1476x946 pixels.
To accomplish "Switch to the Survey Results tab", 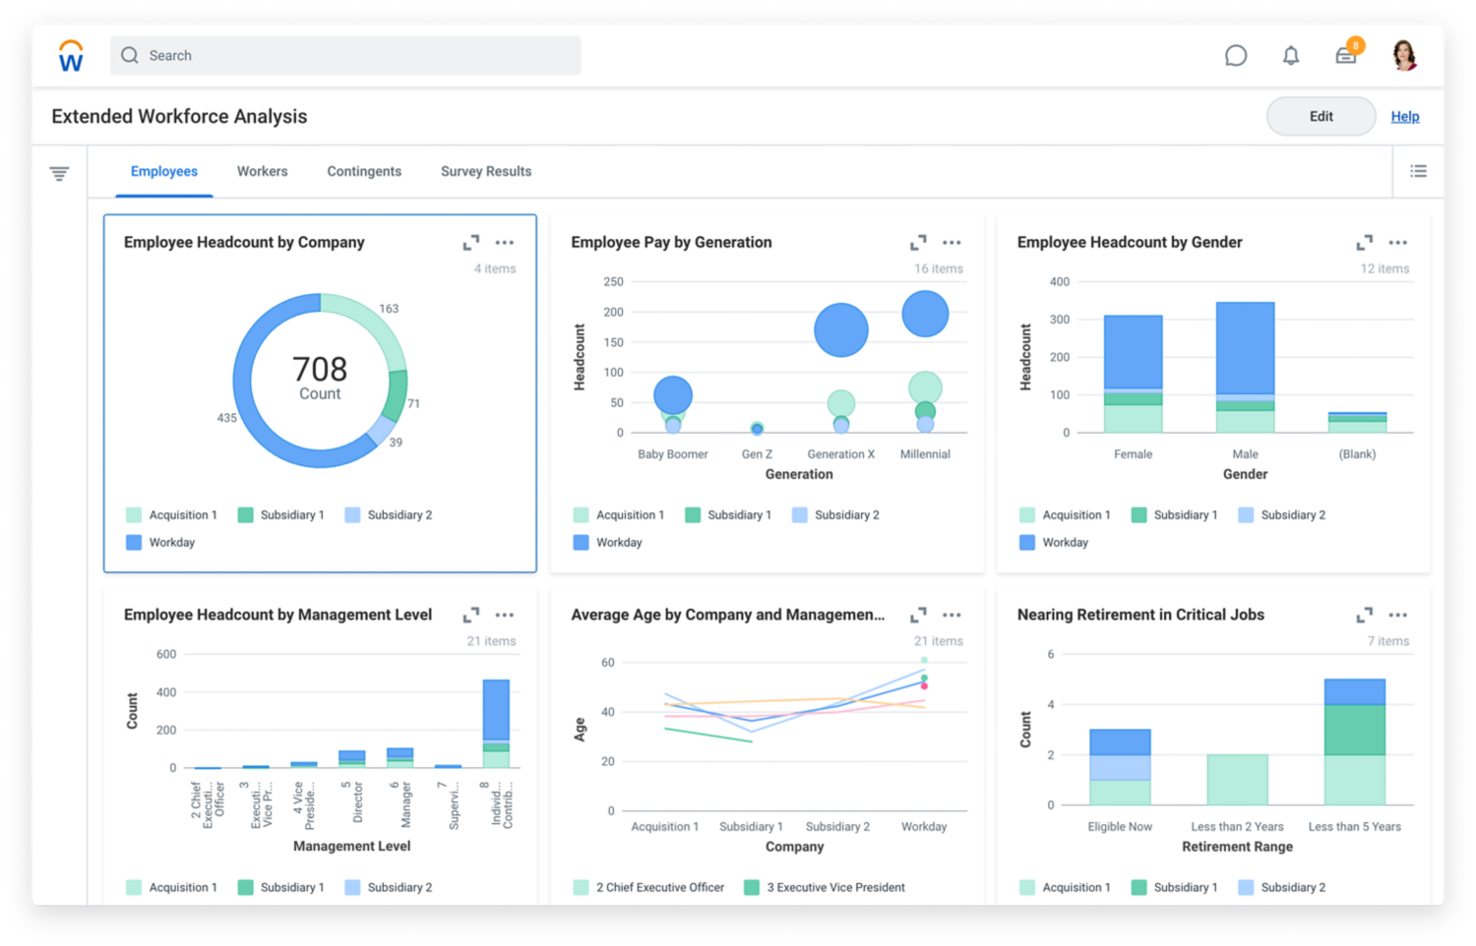I will (485, 171).
